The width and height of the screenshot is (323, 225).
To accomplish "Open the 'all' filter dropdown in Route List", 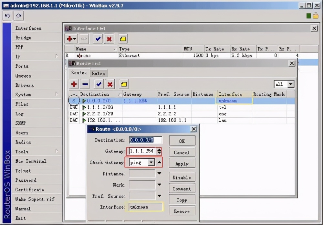I will [291, 84].
